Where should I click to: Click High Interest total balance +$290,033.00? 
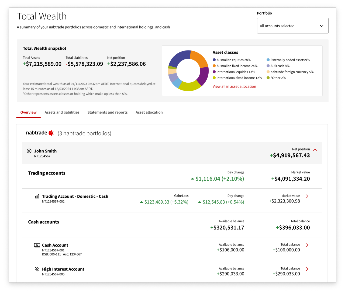pos(286,274)
